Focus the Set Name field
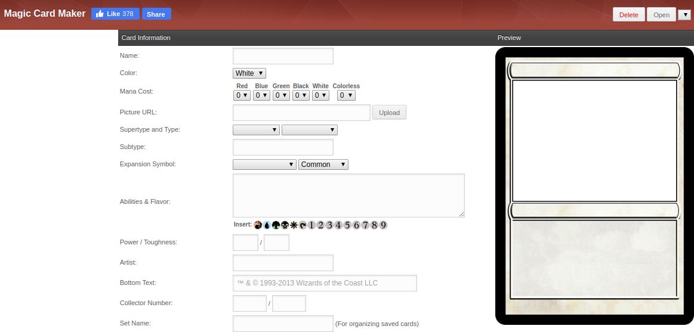Image resolution: width=694 pixels, height=332 pixels. (x=283, y=324)
